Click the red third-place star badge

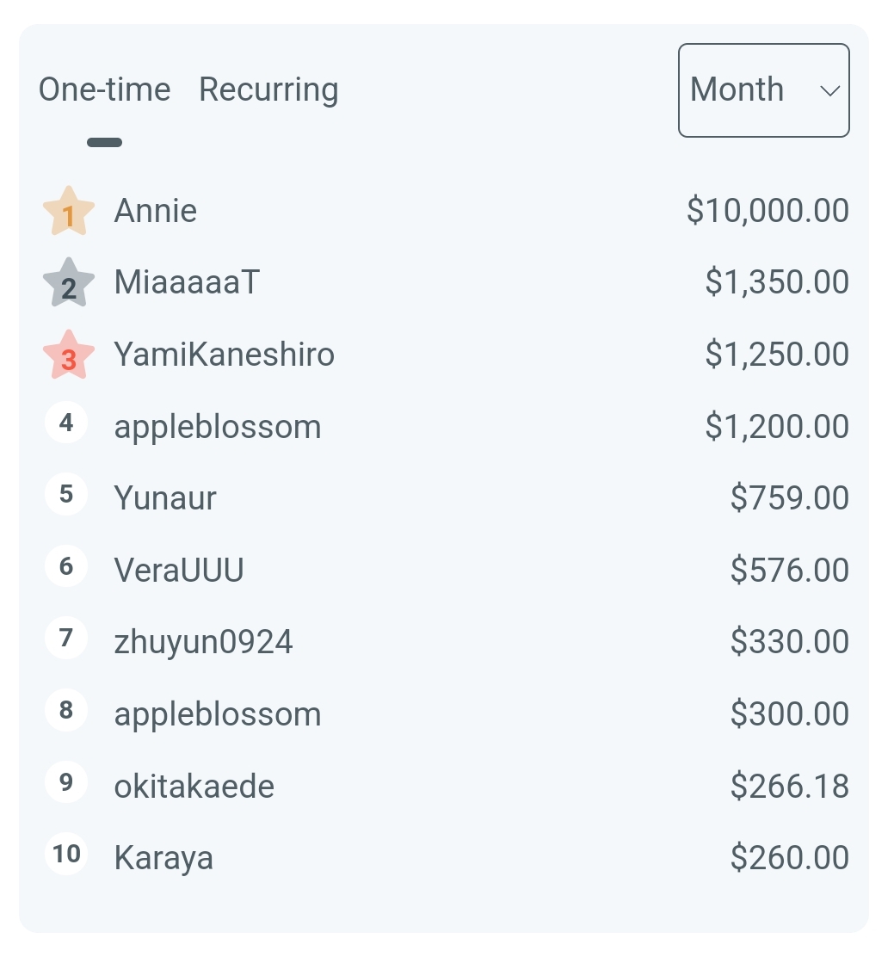[x=68, y=355]
